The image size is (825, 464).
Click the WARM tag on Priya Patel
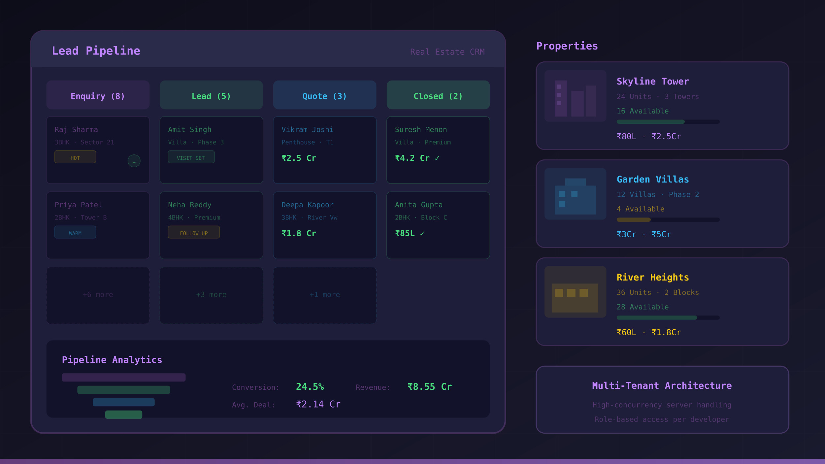pos(75,232)
